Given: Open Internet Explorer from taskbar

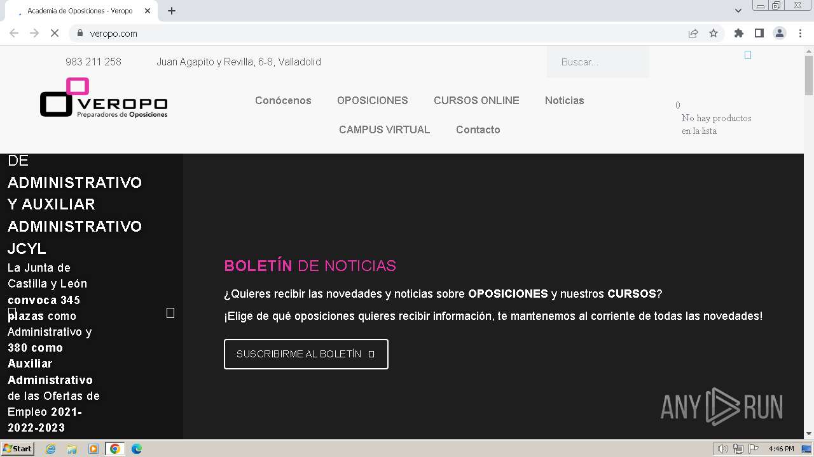Looking at the screenshot, I should [50, 449].
